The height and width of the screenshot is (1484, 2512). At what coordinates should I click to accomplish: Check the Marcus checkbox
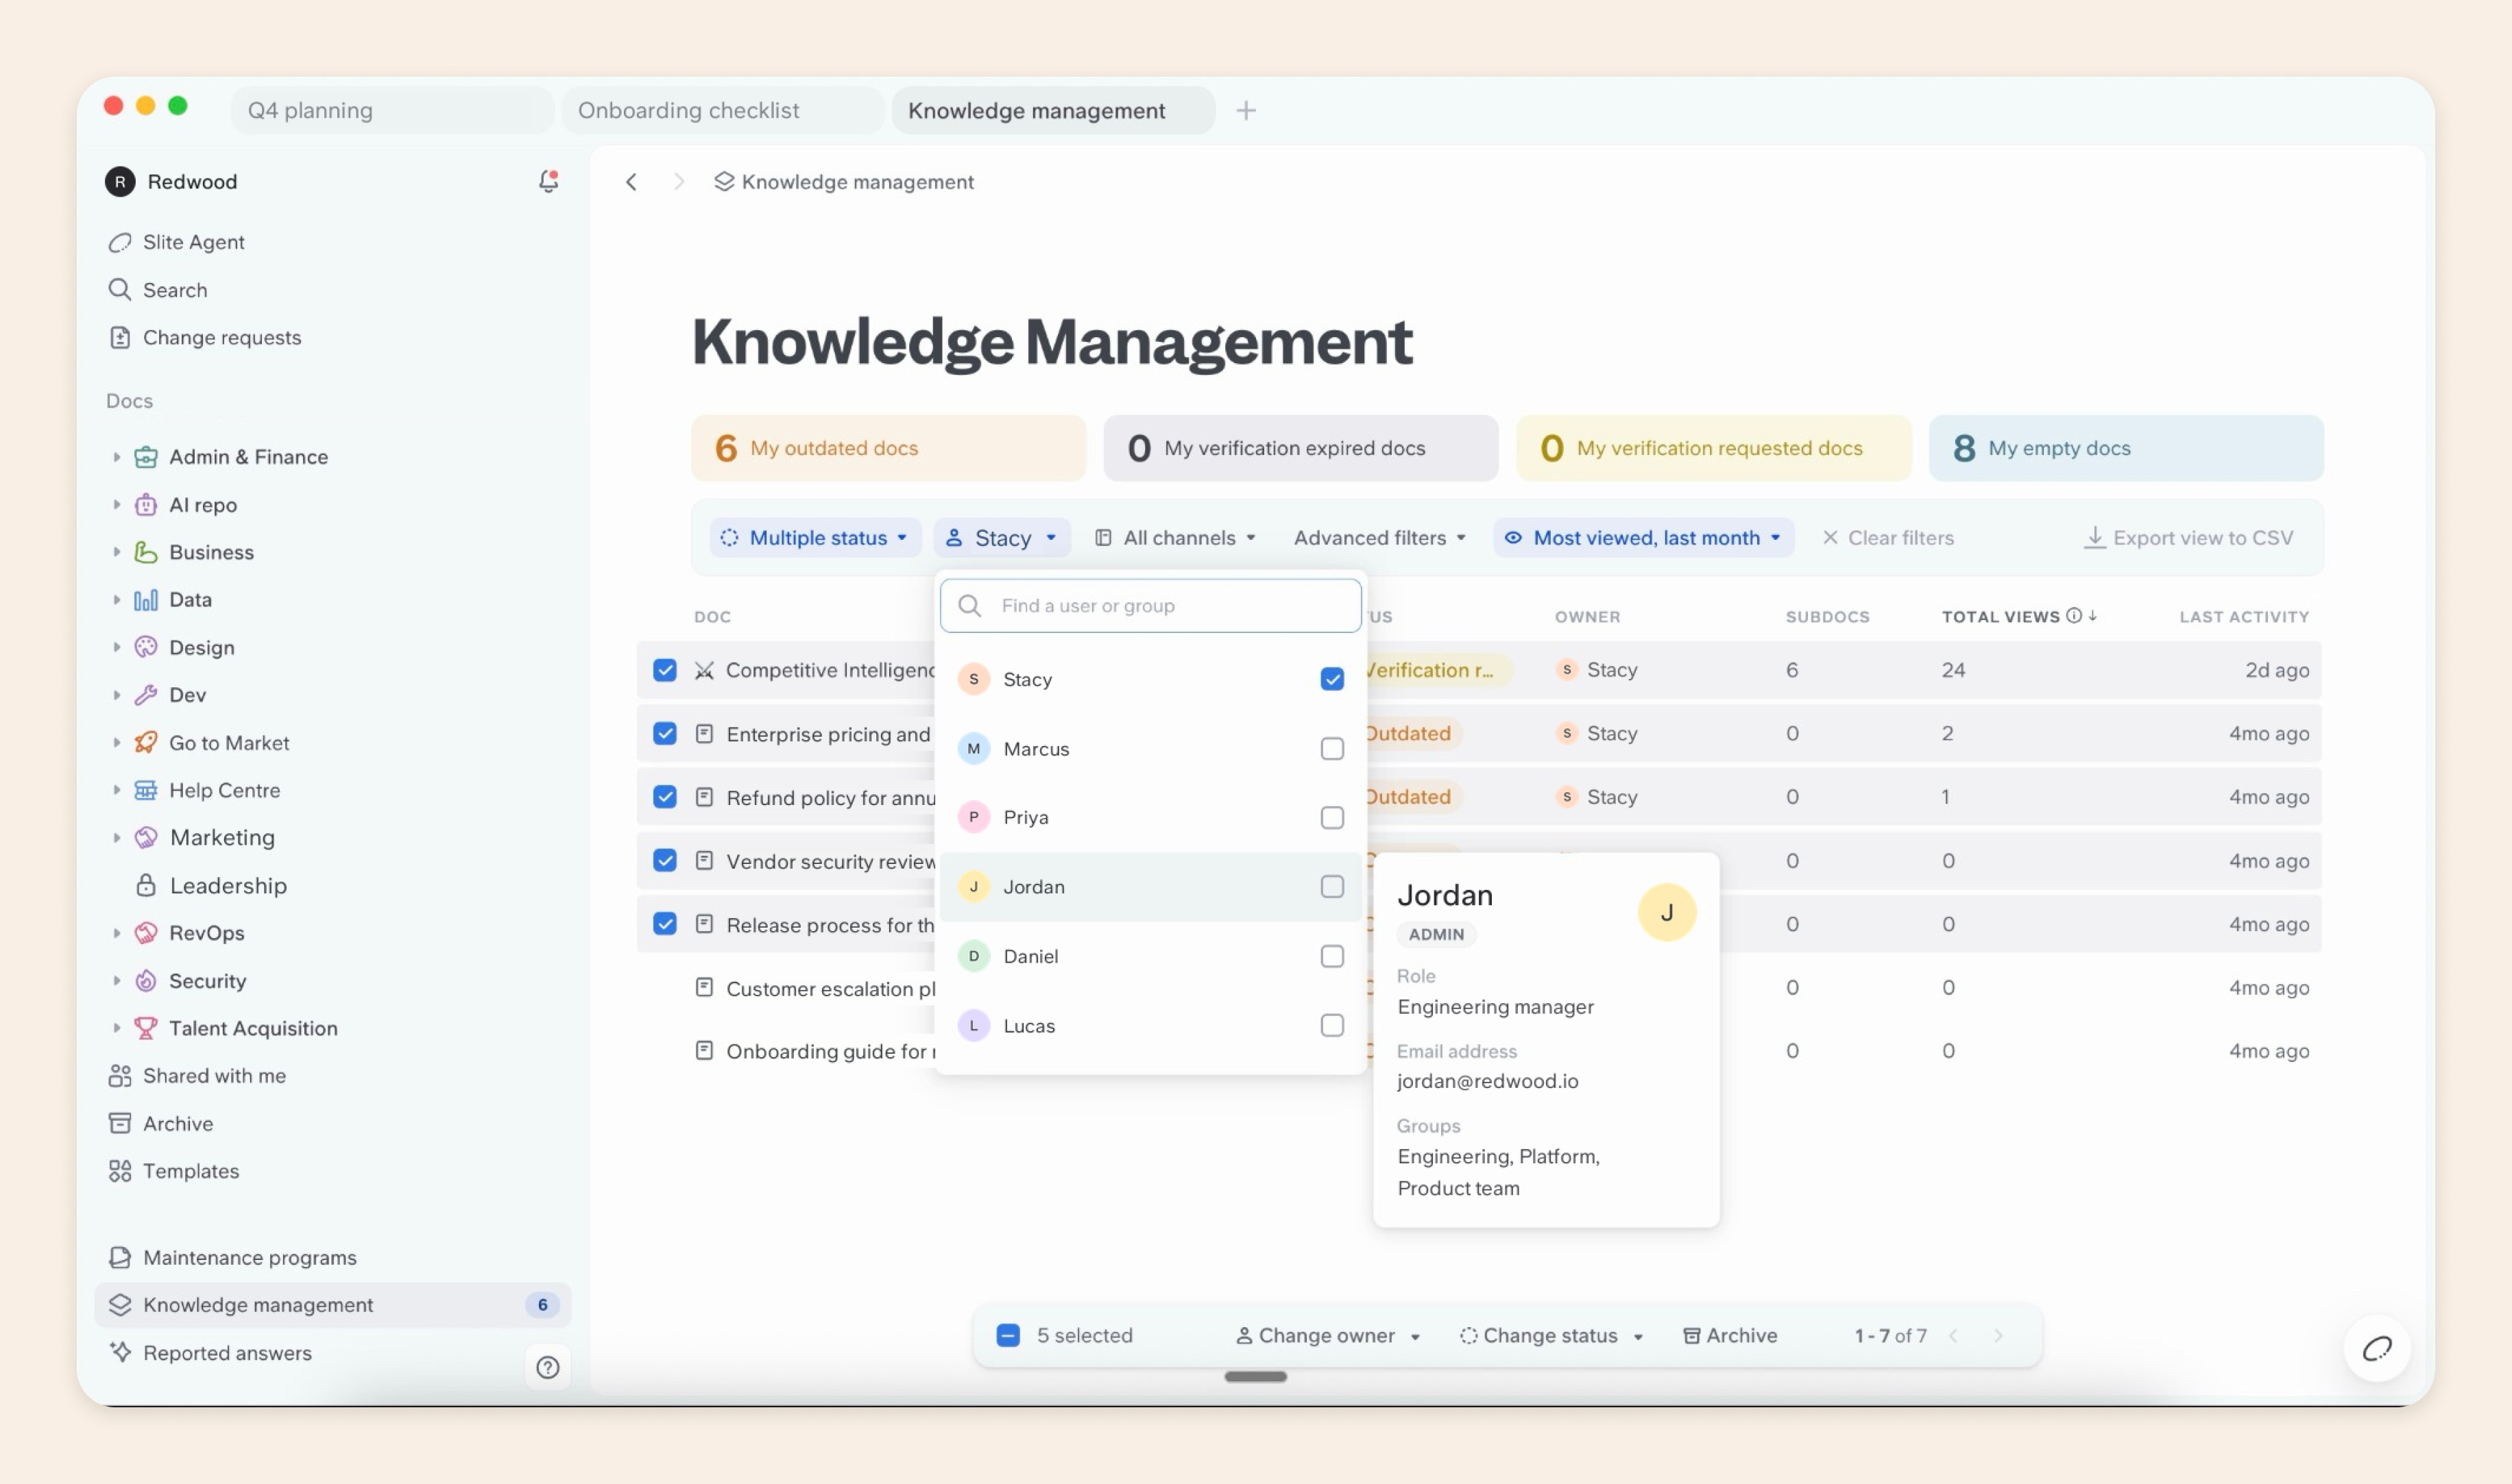tap(1331, 748)
